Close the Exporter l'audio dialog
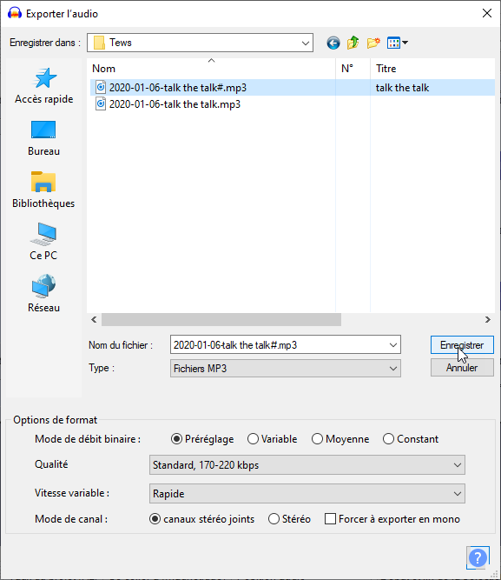 [487, 13]
